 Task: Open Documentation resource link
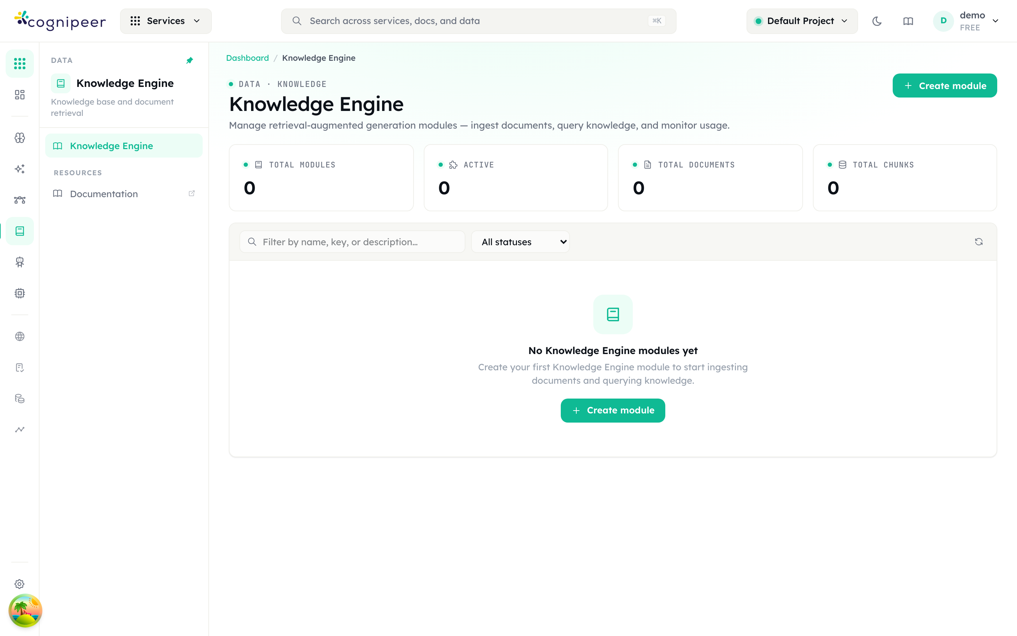124,194
